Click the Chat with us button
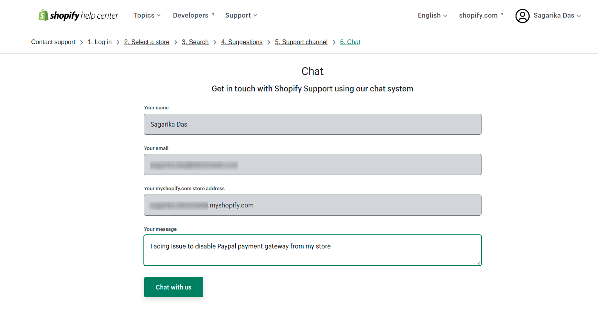598x318 pixels. (x=174, y=287)
